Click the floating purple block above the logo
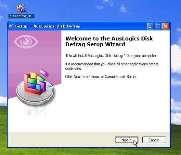This screenshot has width=181, height=155. click(44, 72)
